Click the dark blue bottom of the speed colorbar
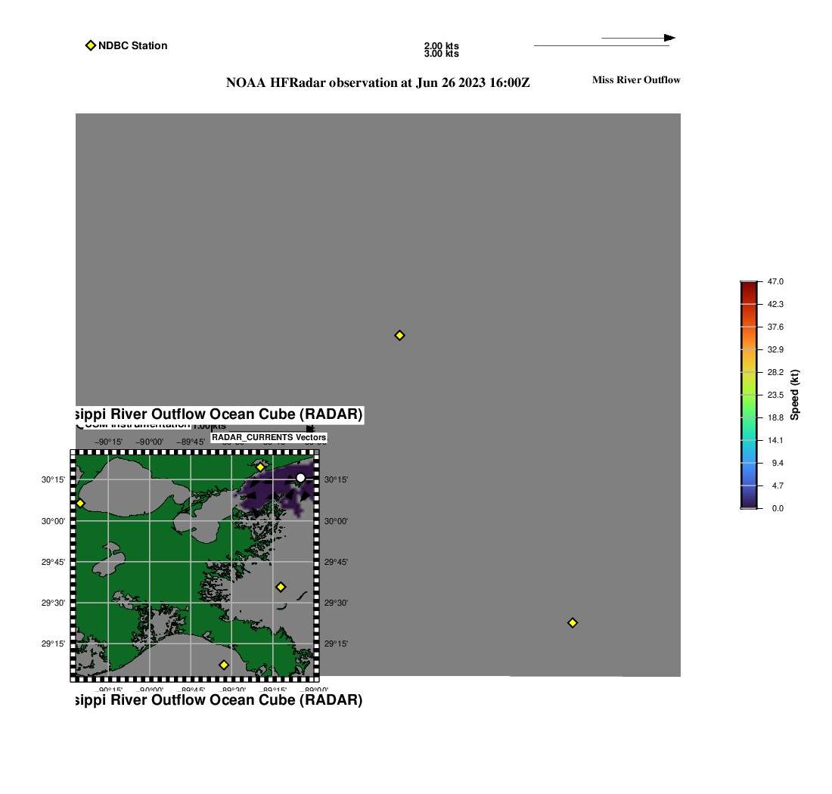Image resolution: width=832 pixels, height=794 pixels. (749, 500)
